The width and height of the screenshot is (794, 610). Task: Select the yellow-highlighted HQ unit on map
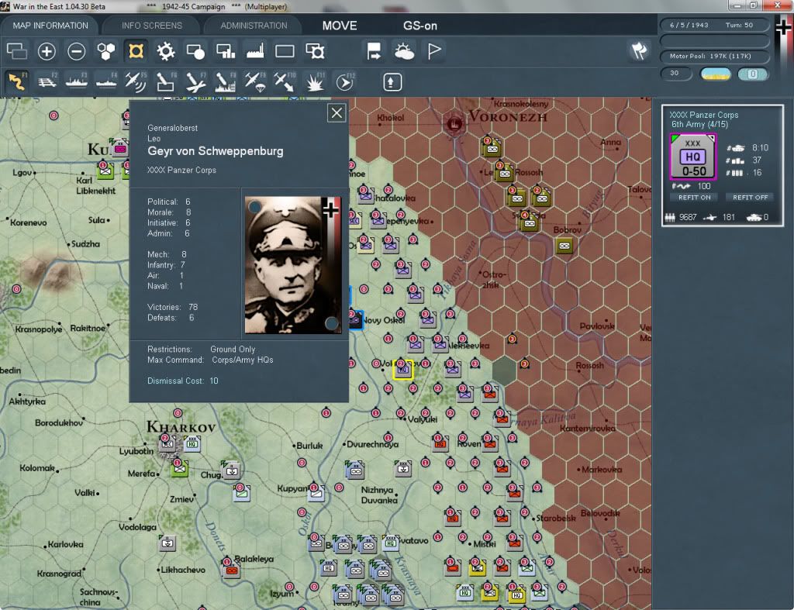tap(402, 370)
